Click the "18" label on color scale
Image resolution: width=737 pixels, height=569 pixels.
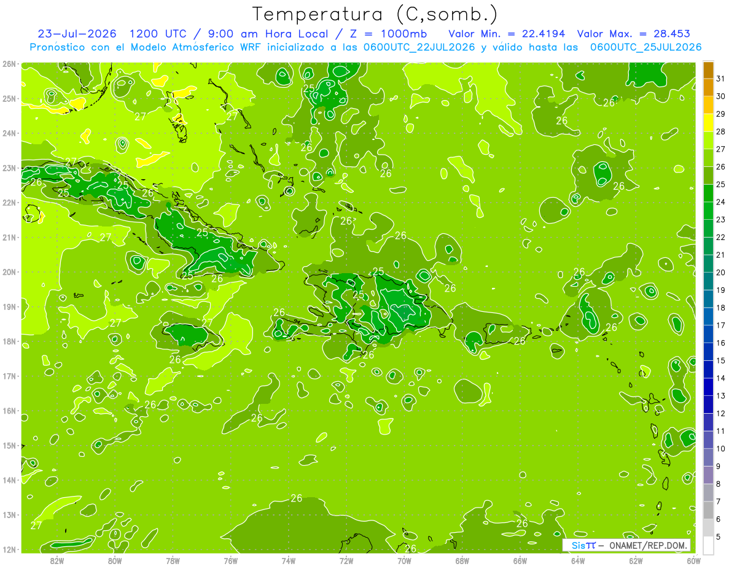[721, 308]
